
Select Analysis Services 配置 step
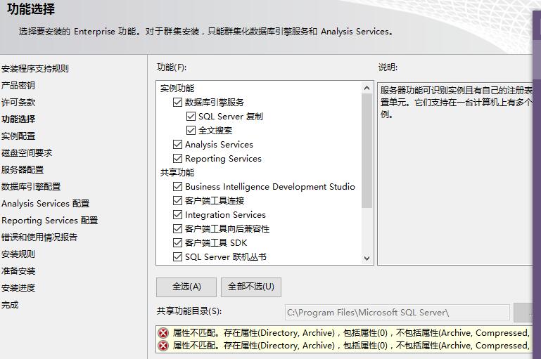tap(45, 204)
